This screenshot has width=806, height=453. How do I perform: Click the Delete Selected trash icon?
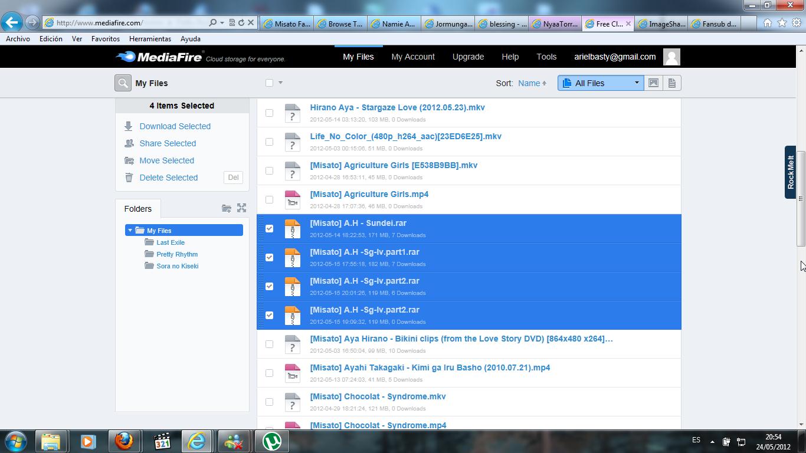(x=129, y=178)
